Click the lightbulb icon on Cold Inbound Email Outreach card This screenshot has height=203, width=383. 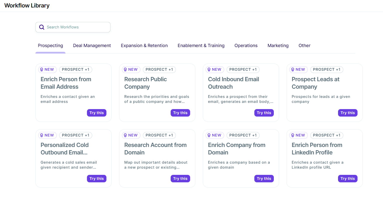pyautogui.click(x=209, y=69)
